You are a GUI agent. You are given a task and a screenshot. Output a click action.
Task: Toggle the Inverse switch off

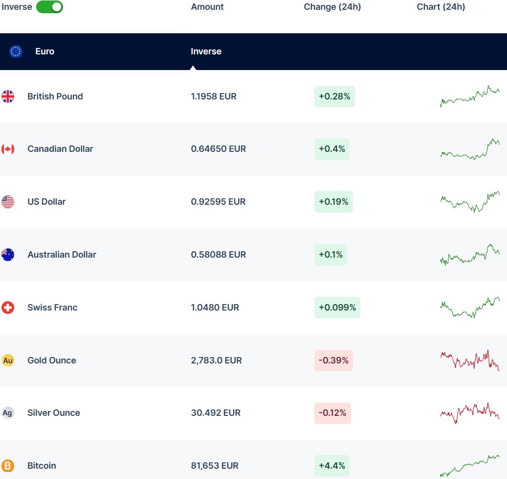click(x=49, y=7)
